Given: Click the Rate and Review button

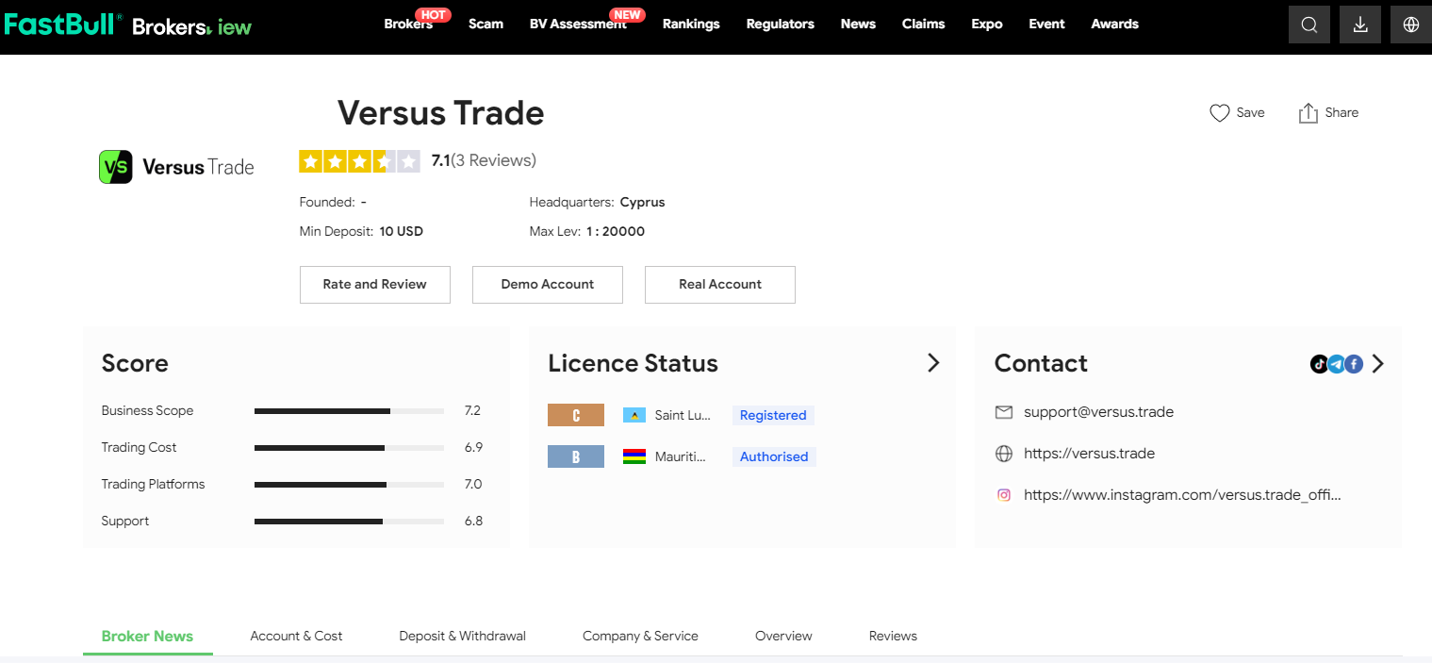Looking at the screenshot, I should point(374,284).
